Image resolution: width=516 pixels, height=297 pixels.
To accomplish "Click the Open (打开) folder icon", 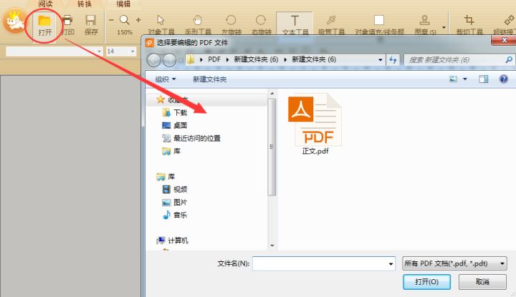I will coord(44,21).
